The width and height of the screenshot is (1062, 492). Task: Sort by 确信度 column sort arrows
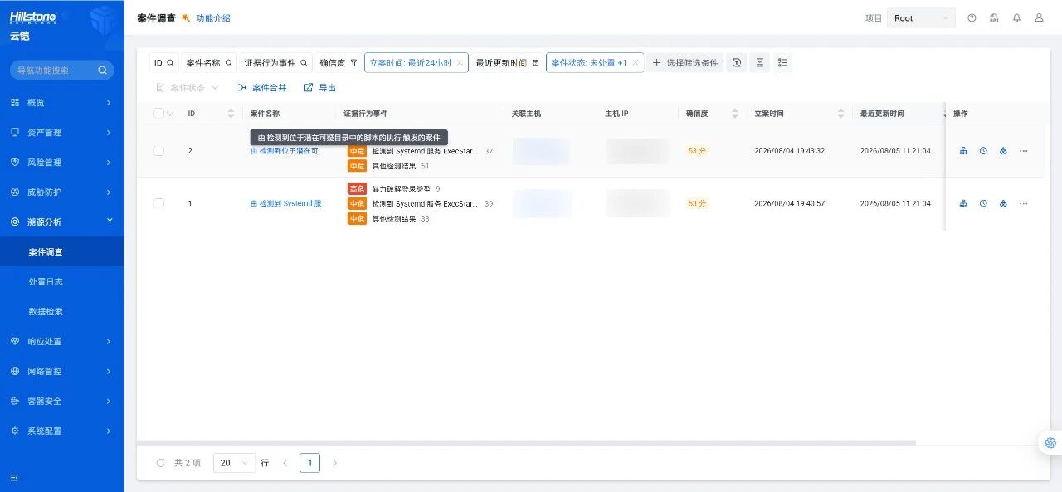click(x=733, y=114)
